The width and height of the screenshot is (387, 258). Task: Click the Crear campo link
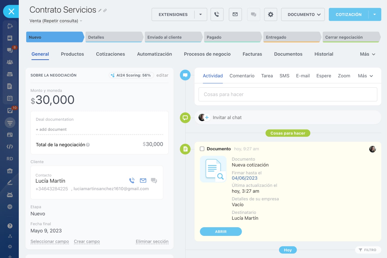click(x=87, y=241)
